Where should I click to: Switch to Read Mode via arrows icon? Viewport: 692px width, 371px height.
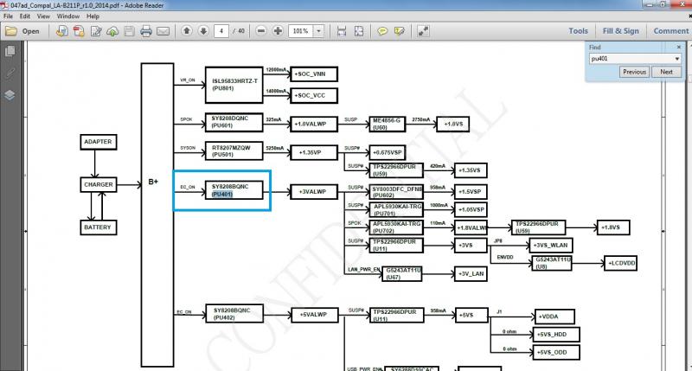click(x=423, y=31)
